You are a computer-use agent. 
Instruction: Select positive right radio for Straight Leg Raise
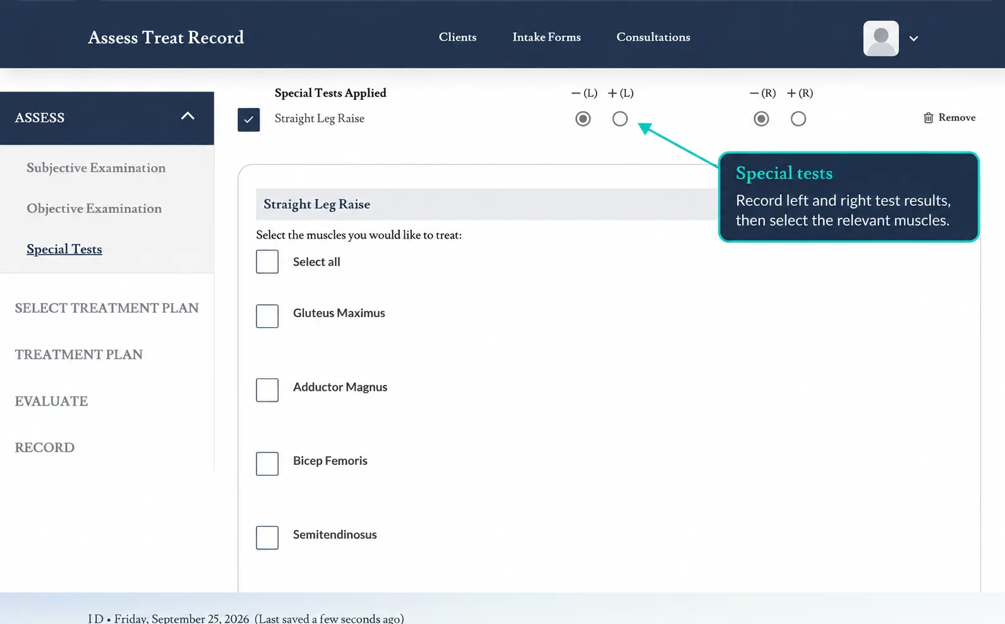click(x=798, y=119)
